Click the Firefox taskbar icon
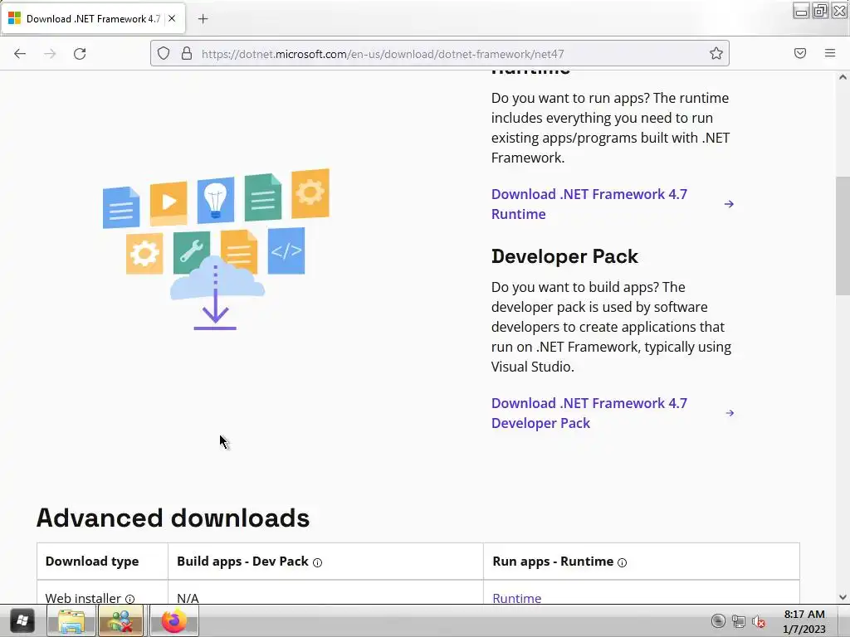The width and height of the screenshot is (850, 637). (x=174, y=620)
